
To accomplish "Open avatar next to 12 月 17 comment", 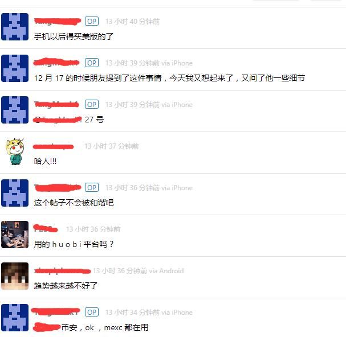I will pyautogui.click(x=15, y=68).
